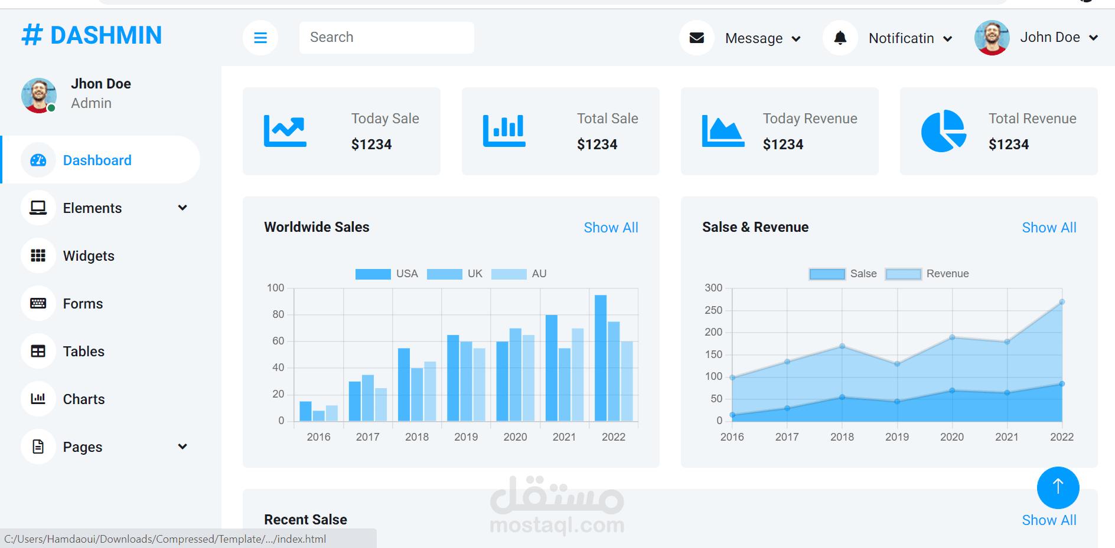Screen dimensions: 1115x548
Task: Toggle the sidebar with the hamburger button
Action: (x=260, y=37)
